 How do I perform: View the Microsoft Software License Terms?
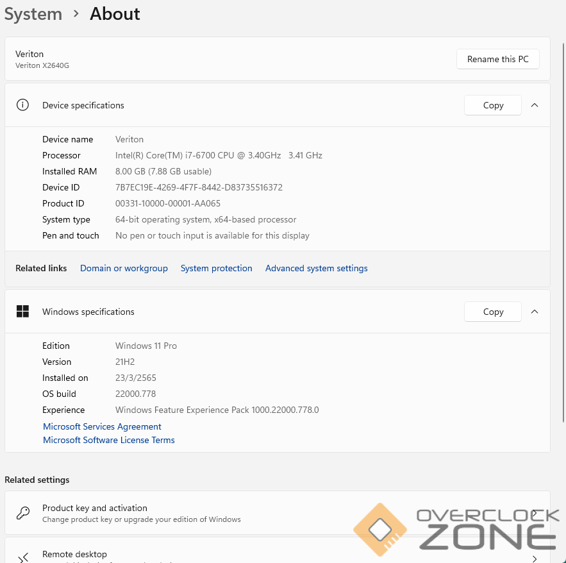[x=108, y=440]
